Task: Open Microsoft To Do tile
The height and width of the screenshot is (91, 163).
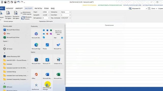Action: [x=58, y=45]
